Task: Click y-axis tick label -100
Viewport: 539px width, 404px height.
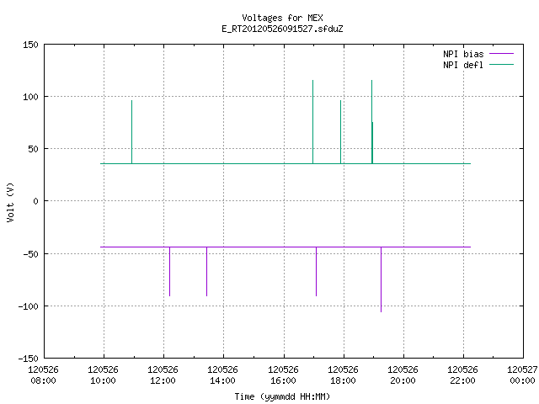Action: tap(28, 306)
